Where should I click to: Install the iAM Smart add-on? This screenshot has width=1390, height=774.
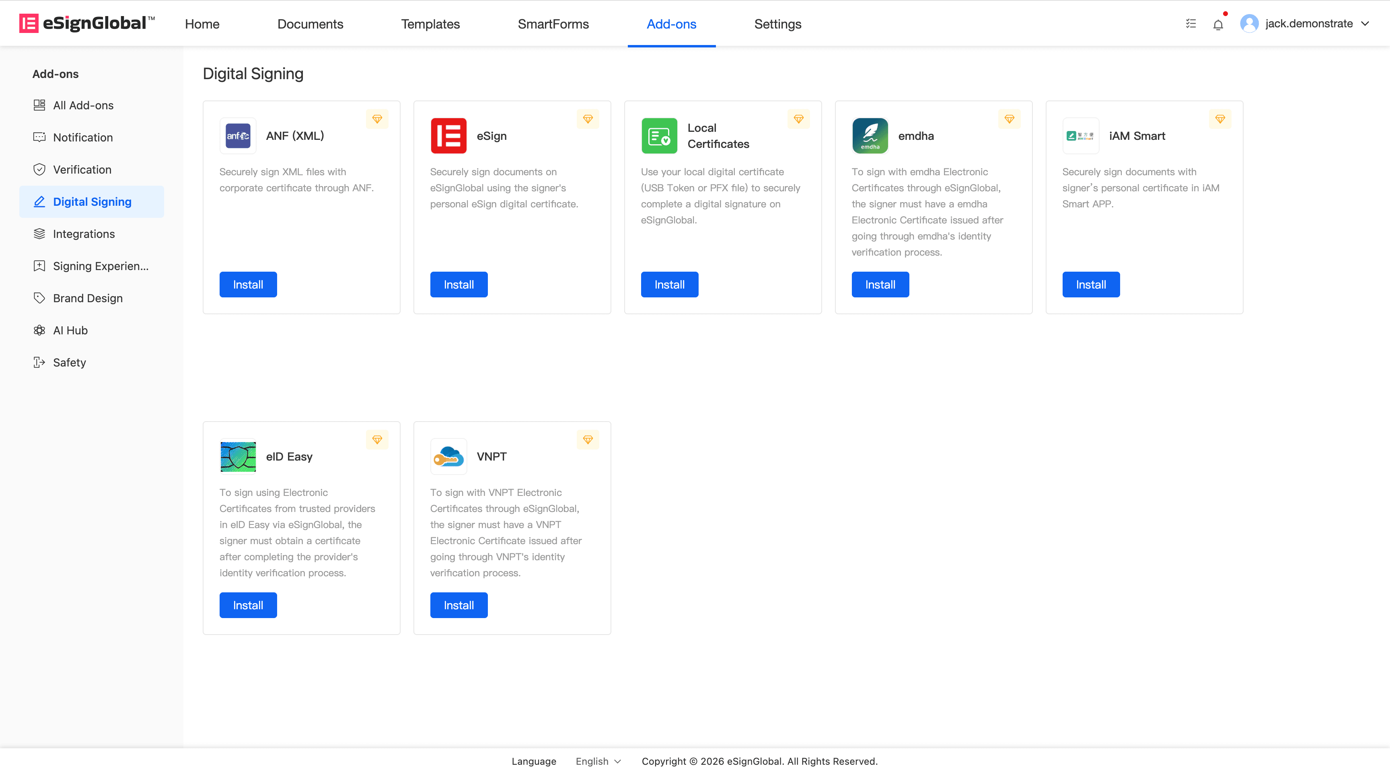click(x=1091, y=284)
